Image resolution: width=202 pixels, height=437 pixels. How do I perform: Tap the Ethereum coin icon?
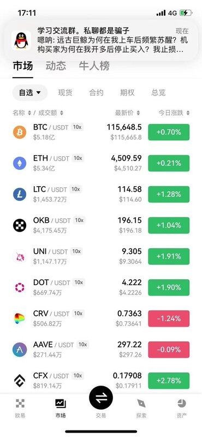tap(20, 163)
